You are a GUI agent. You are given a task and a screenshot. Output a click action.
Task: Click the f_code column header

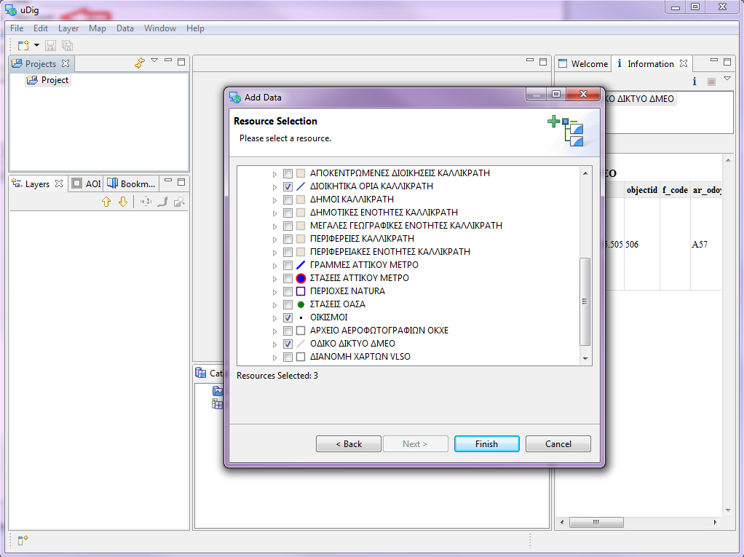tap(675, 190)
